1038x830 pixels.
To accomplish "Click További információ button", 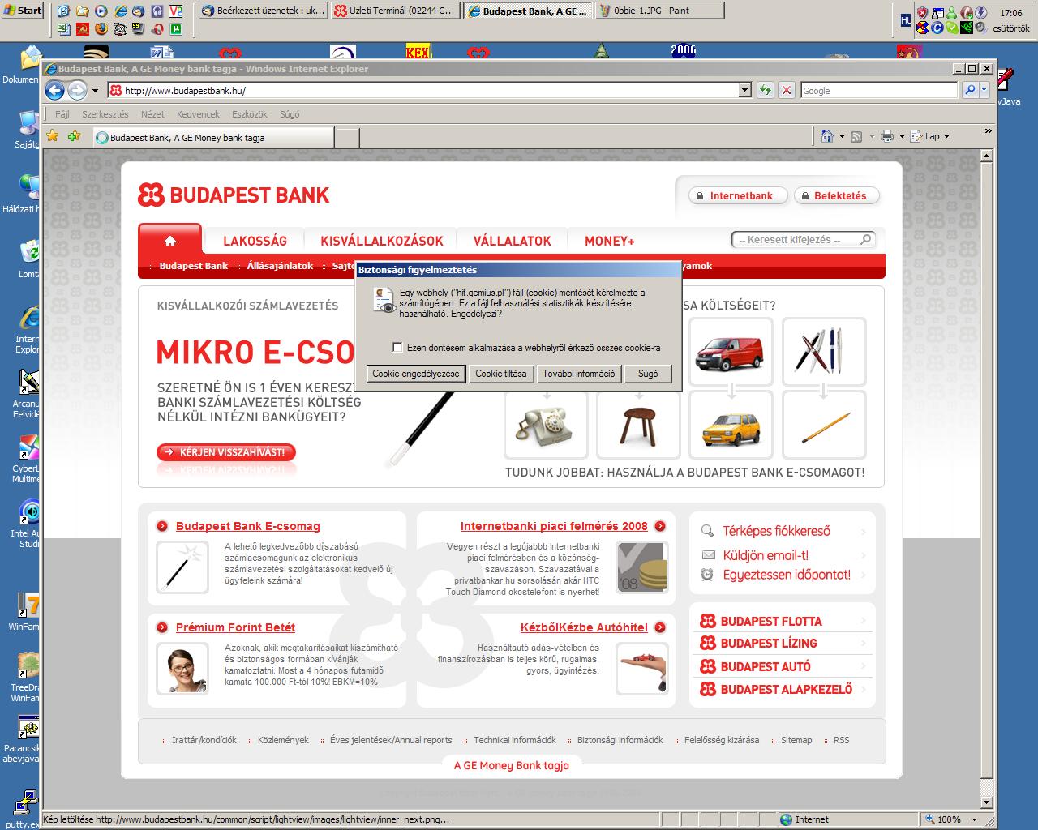I will (x=578, y=374).
